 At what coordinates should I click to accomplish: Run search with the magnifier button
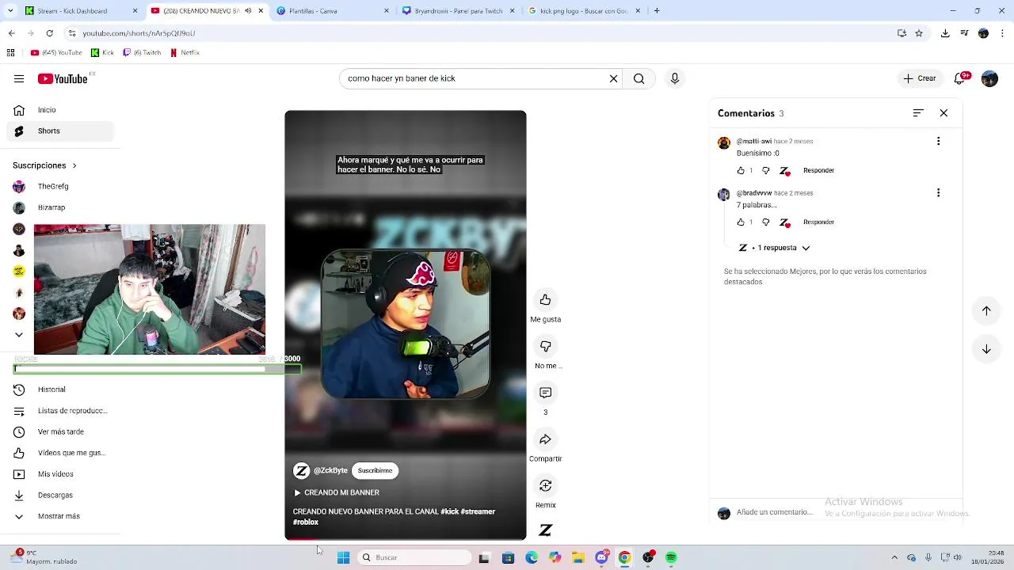pyautogui.click(x=639, y=78)
